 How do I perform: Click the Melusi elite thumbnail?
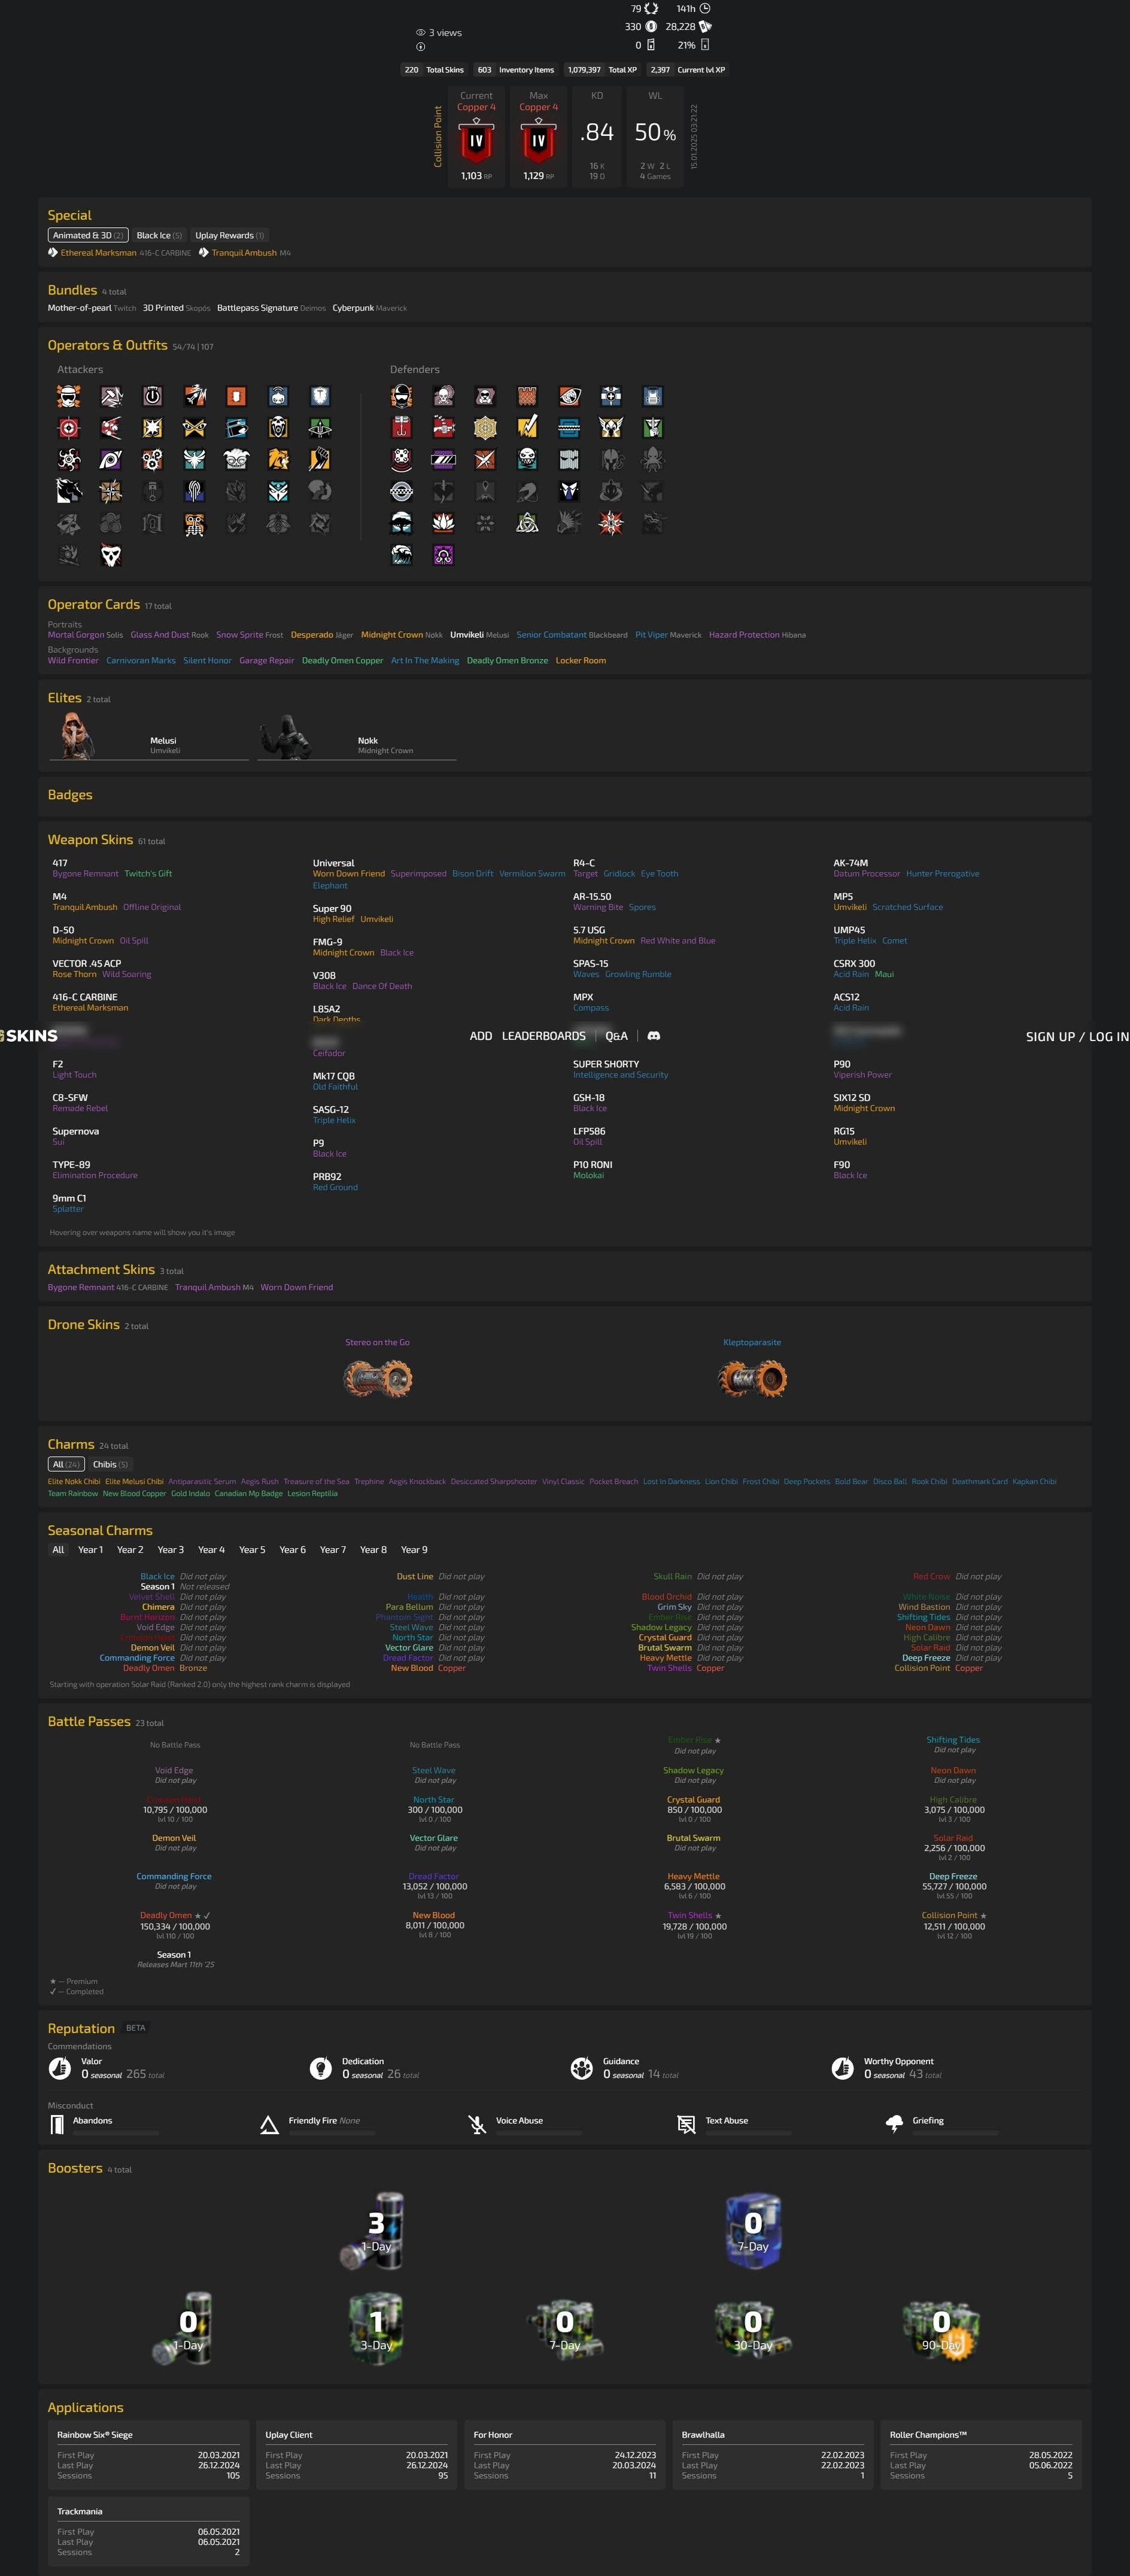78,736
